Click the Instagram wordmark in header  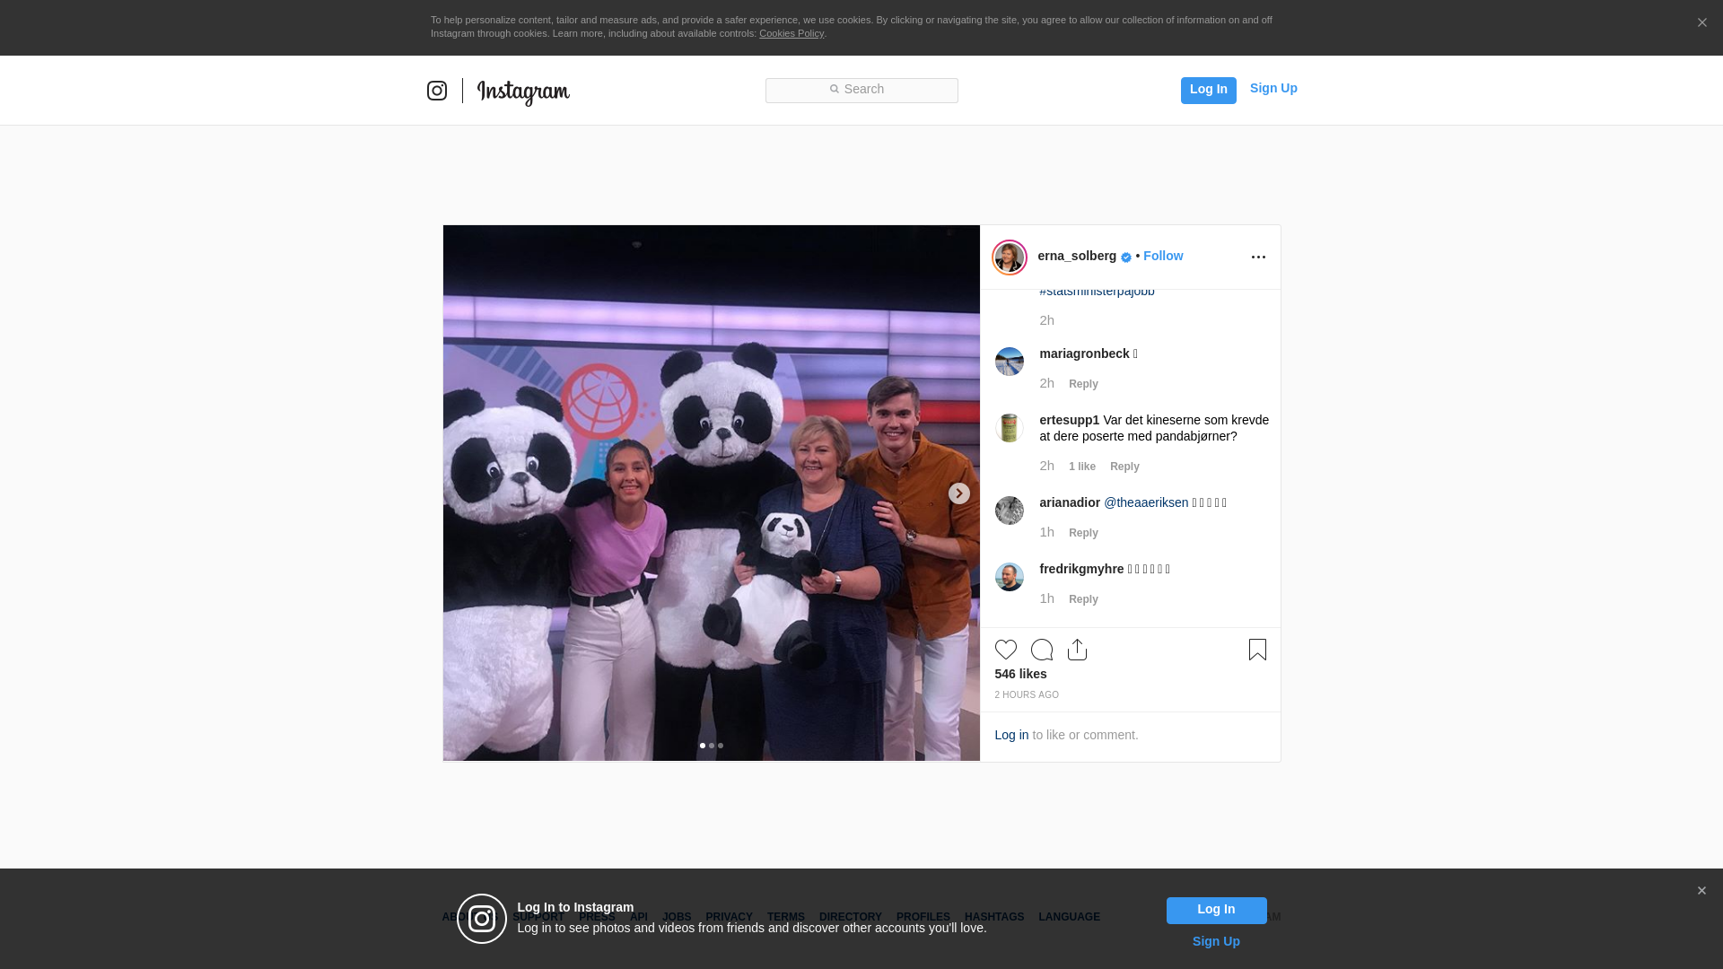click(x=523, y=92)
